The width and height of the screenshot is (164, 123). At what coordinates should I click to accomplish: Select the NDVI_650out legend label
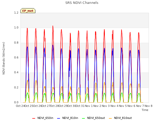(x=96, y=118)
